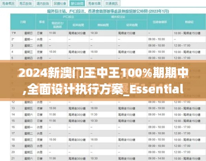
Task: Switch to the 馬匹設施 tab
Action: (25, 4)
